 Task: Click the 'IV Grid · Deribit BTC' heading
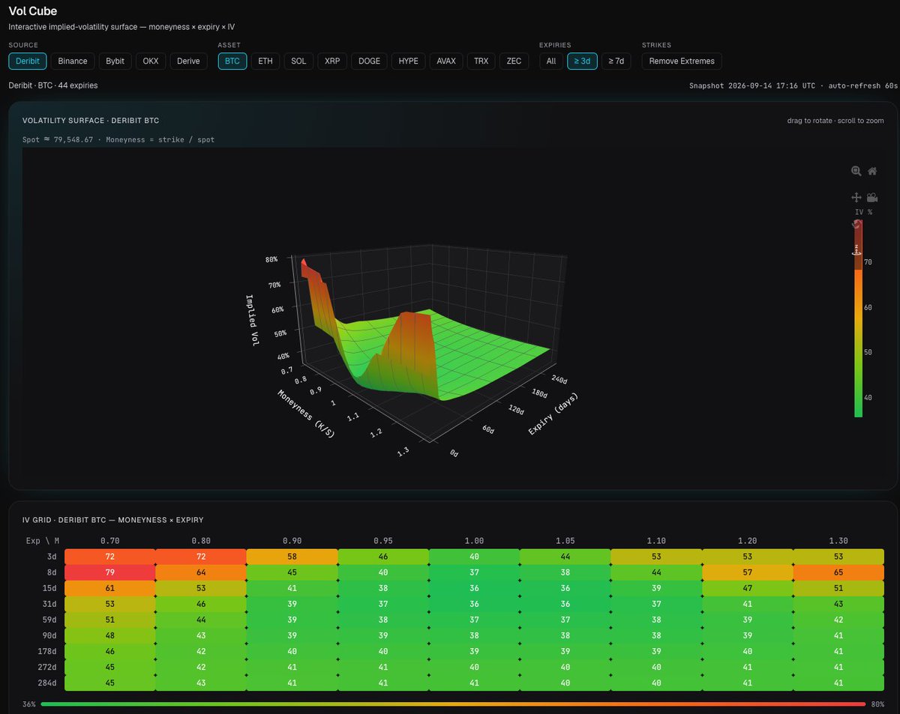tap(112, 519)
